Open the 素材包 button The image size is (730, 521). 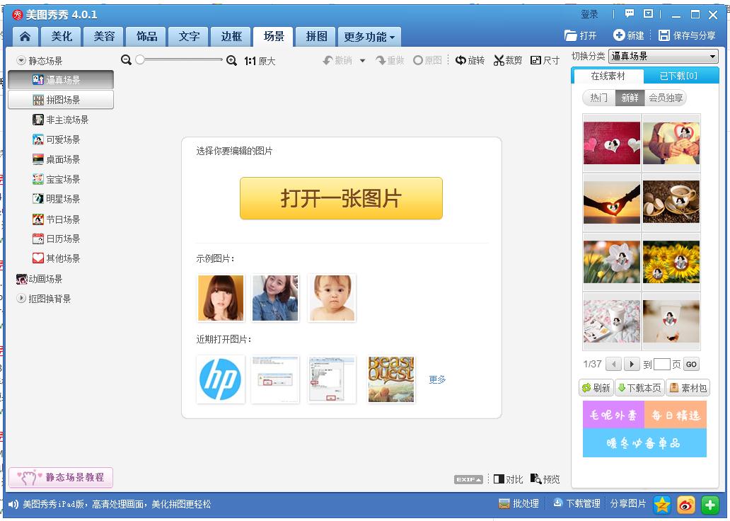[x=688, y=388]
